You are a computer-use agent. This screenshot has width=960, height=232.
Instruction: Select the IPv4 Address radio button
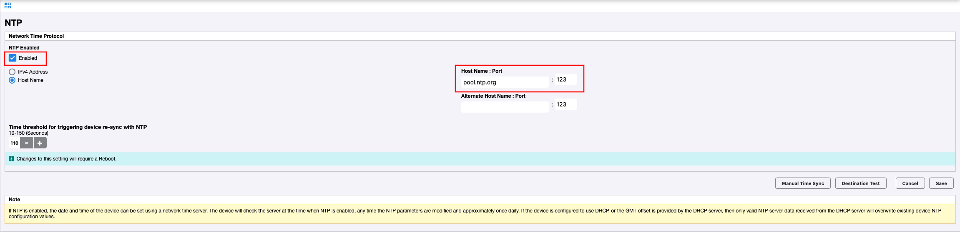[12, 72]
